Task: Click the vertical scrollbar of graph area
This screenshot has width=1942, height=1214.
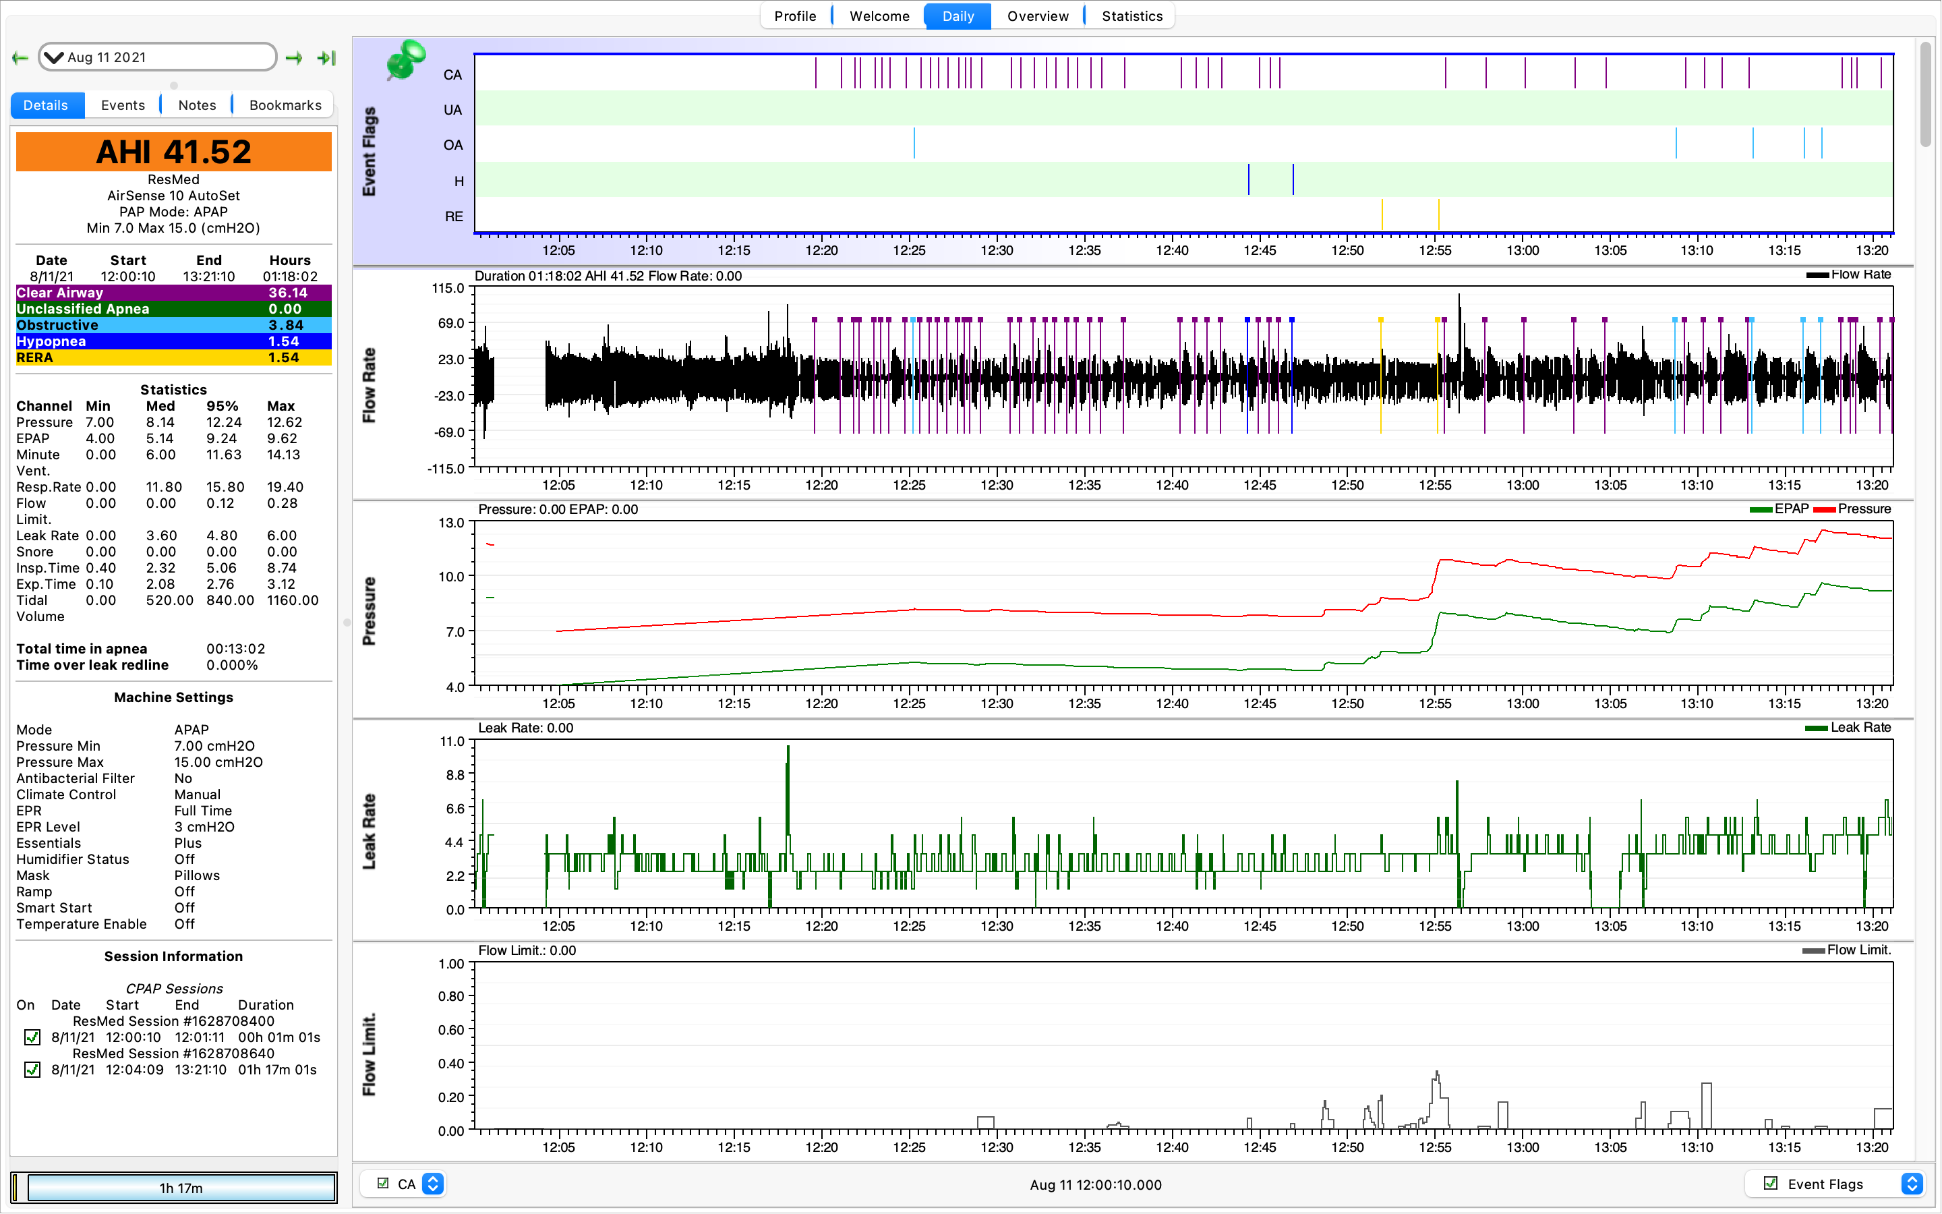Action: (x=1925, y=94)
